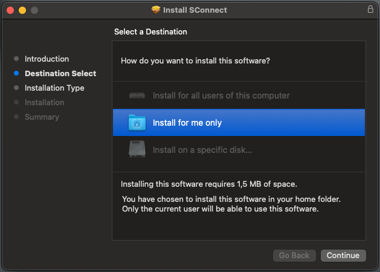The height and width of the screenshot is (272, 380).
Task: Select Install for me only option
Action: 239,123
